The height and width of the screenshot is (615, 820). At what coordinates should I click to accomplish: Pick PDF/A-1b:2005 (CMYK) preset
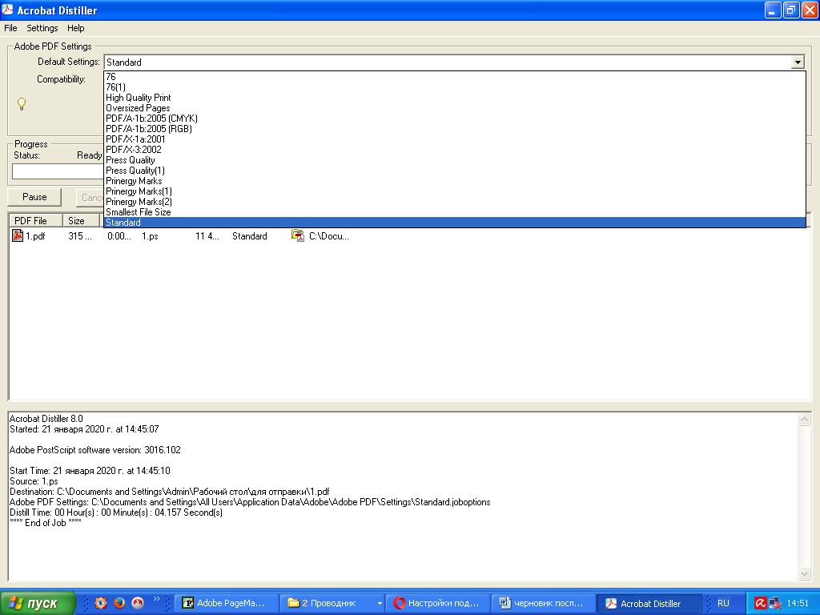455,119
